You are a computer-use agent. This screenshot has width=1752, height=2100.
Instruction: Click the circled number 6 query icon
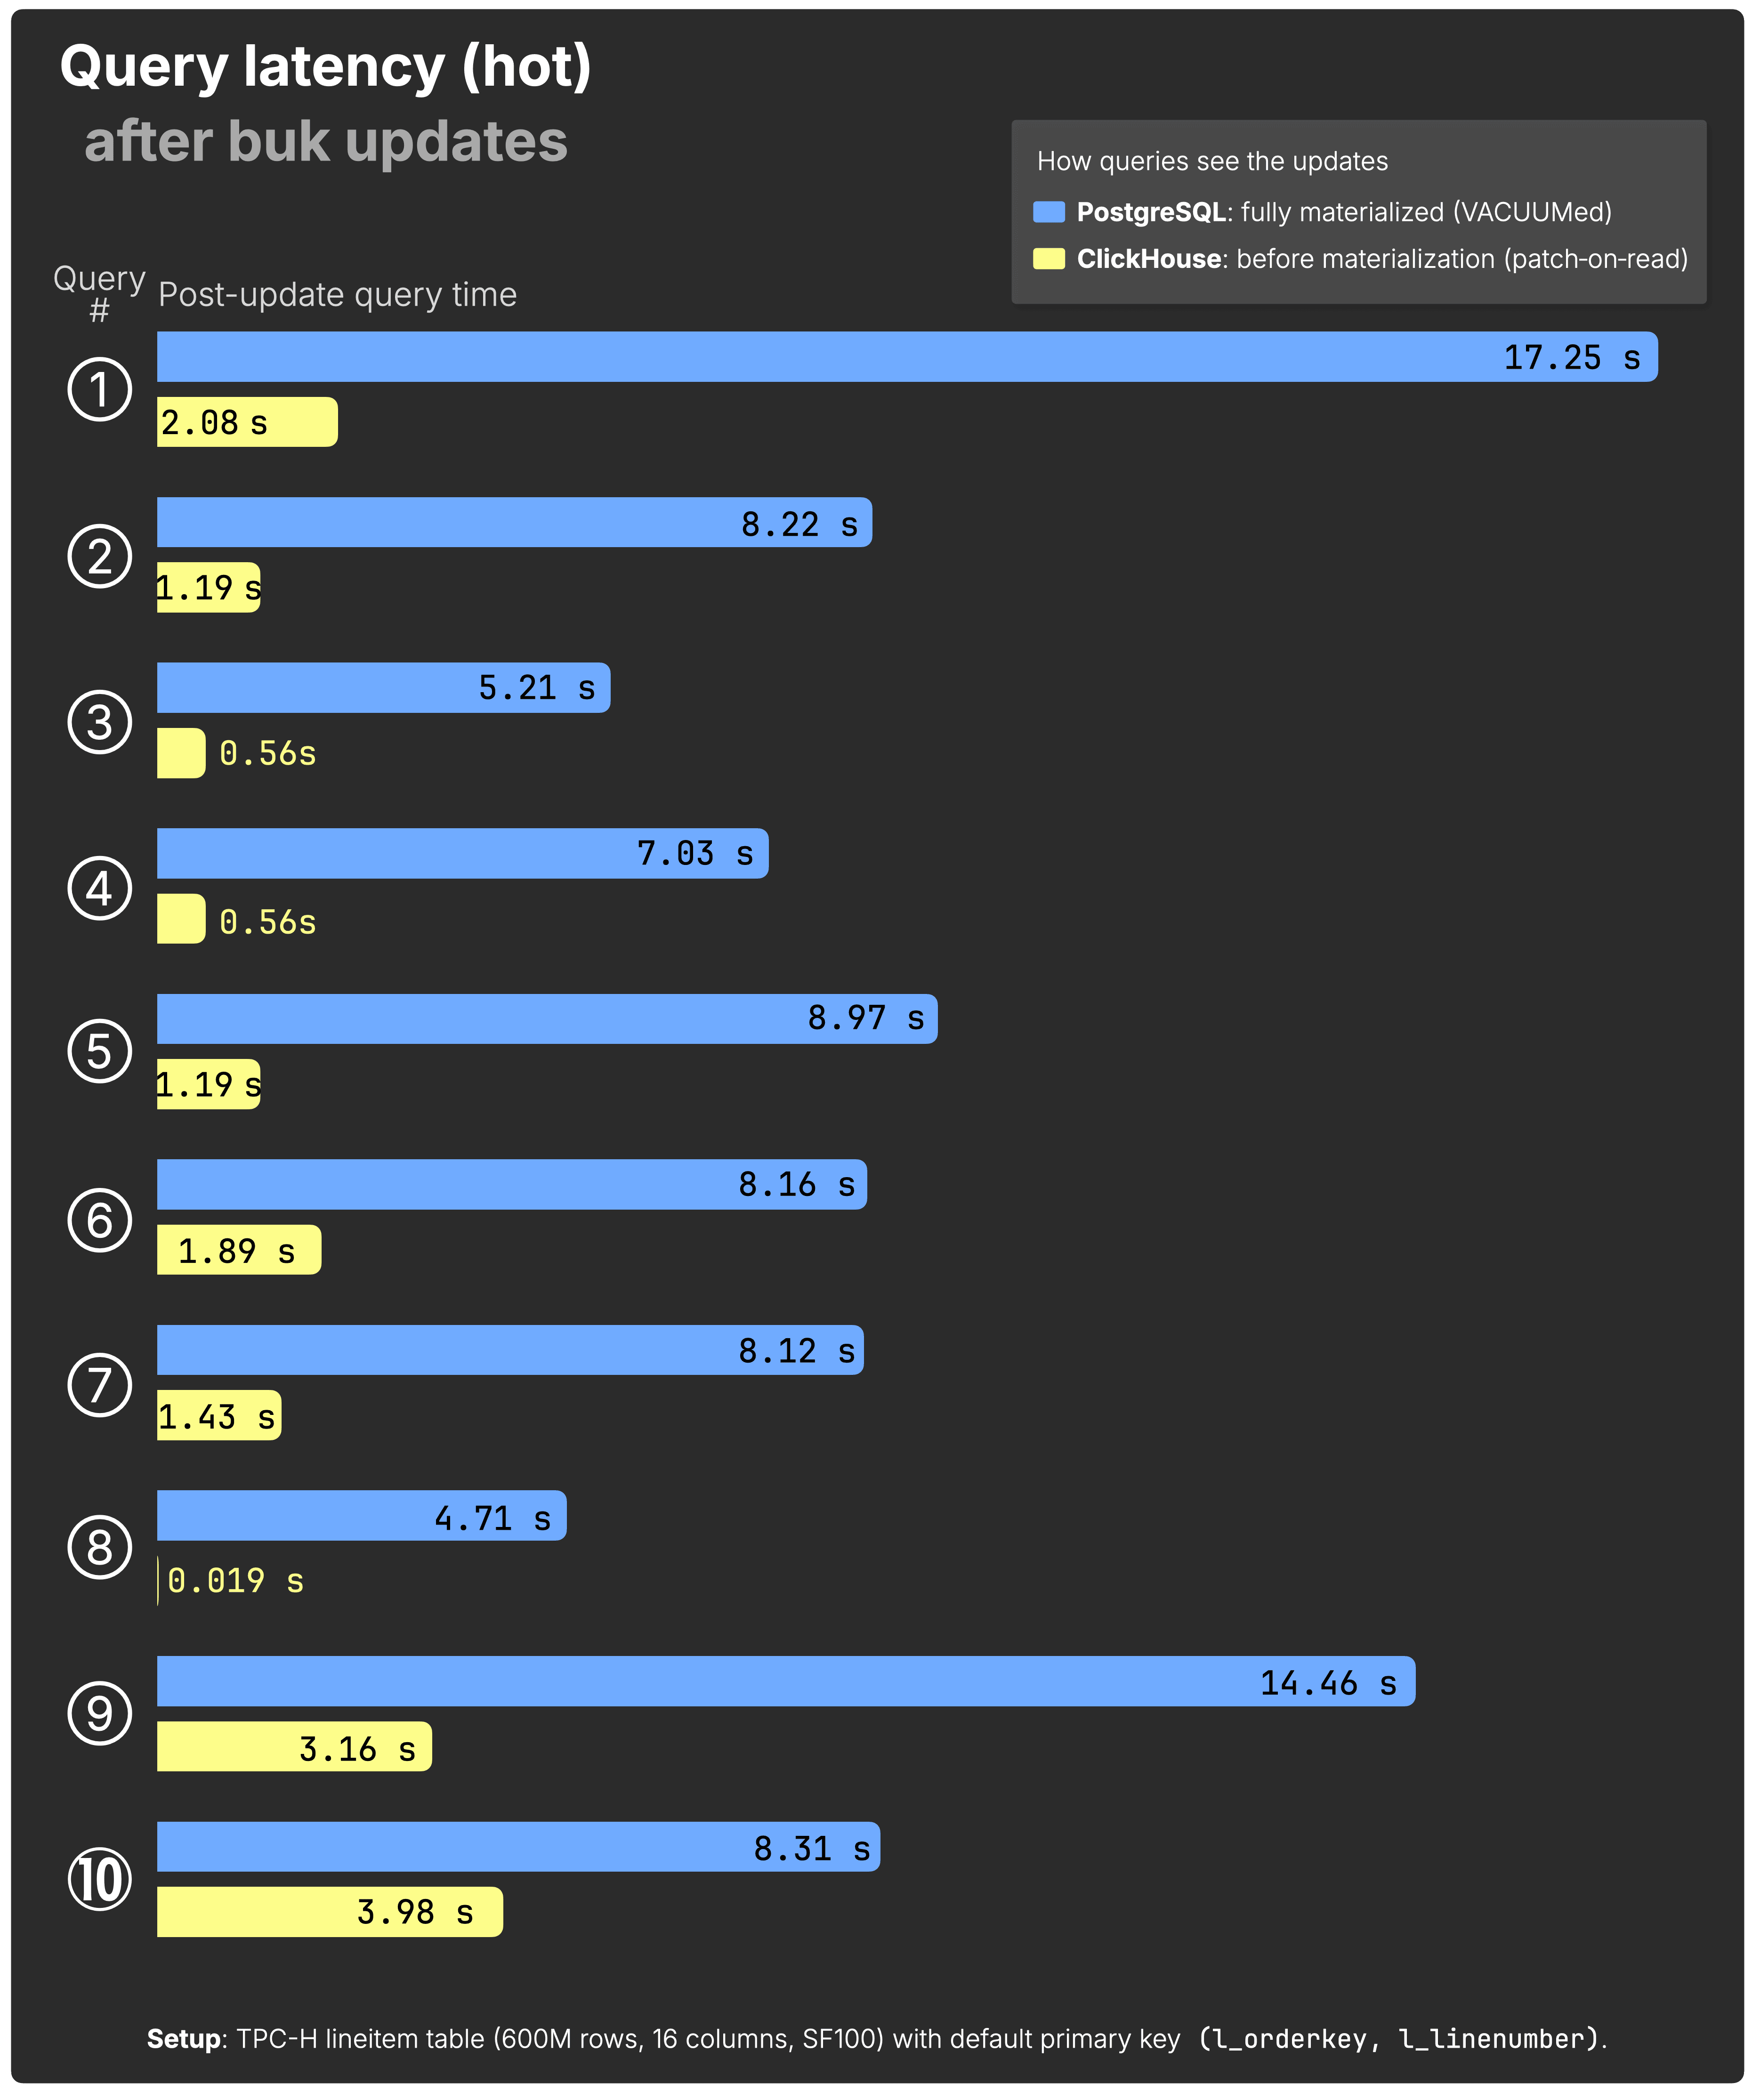coord(100,1220)
